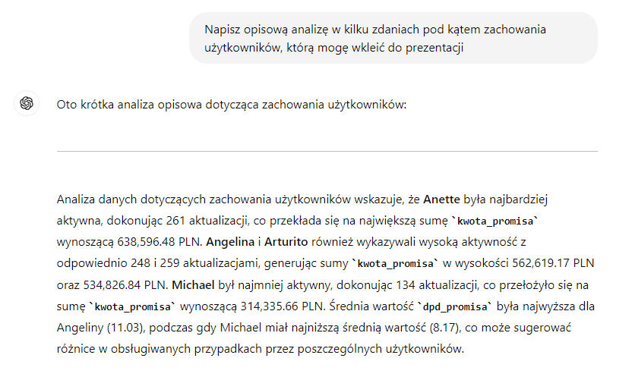Click the horizontal divider line below the intro
Screen dimensions: 632x377
tap(327, 151)
